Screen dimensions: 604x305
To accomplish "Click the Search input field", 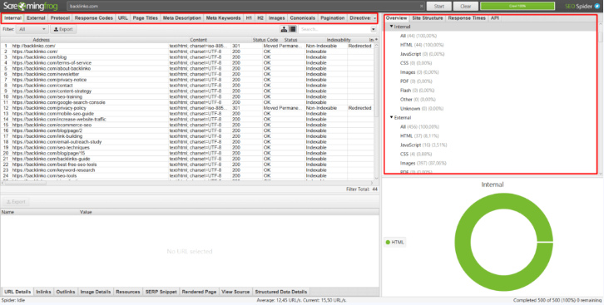I will (x=334, y=29).
